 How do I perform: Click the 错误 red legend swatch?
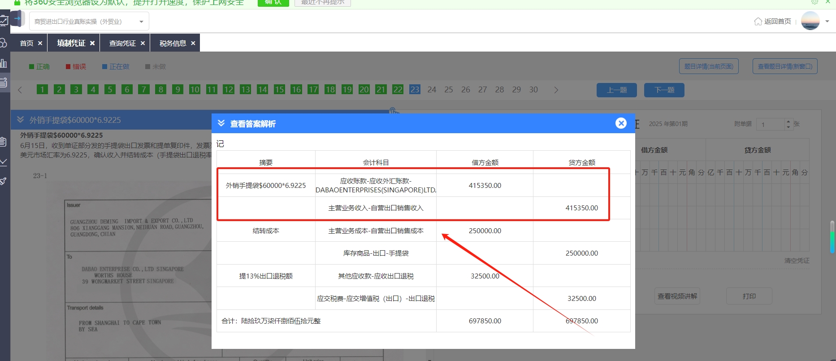point(68,66)
